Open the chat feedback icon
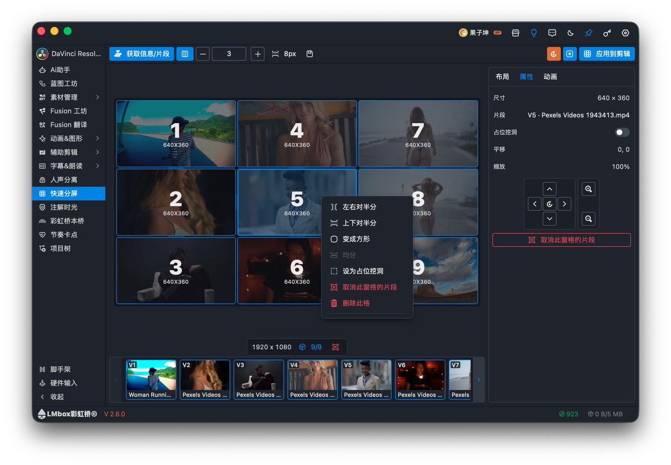Image resolution: width=671 pixels, height=465 pixels. click(x=552, y=33)
